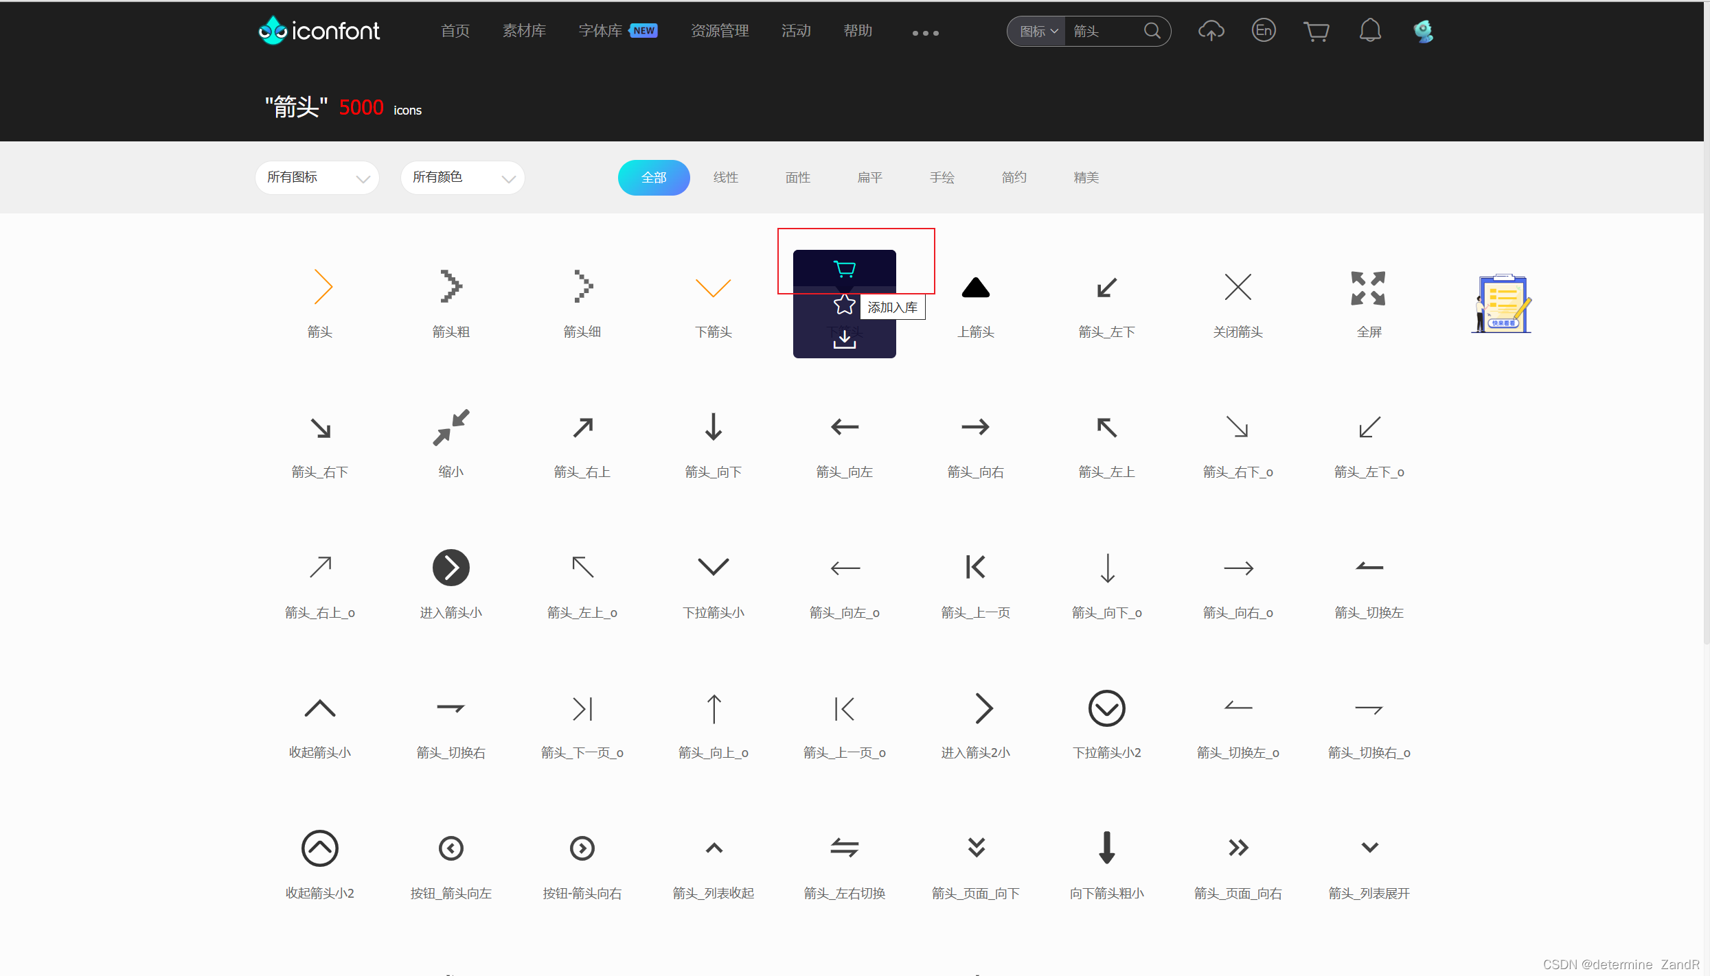Open the 素材库 menu item
Image resolution: width=1710 pixels, height=976 pixels.
tap(524, 31)
